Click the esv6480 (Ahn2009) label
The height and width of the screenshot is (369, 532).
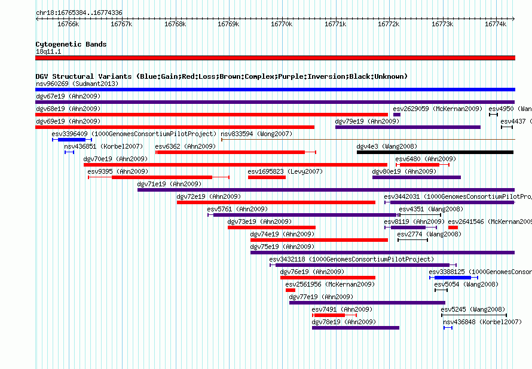[426, 159]
